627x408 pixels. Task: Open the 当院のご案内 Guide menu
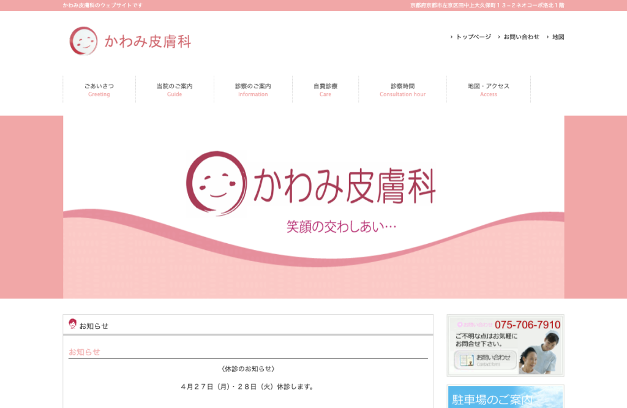pyautogui.click(x=175, y=89)
